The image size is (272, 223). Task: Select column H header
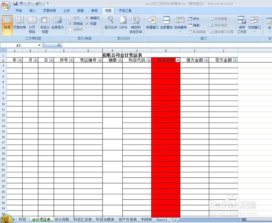click(166, 51)
